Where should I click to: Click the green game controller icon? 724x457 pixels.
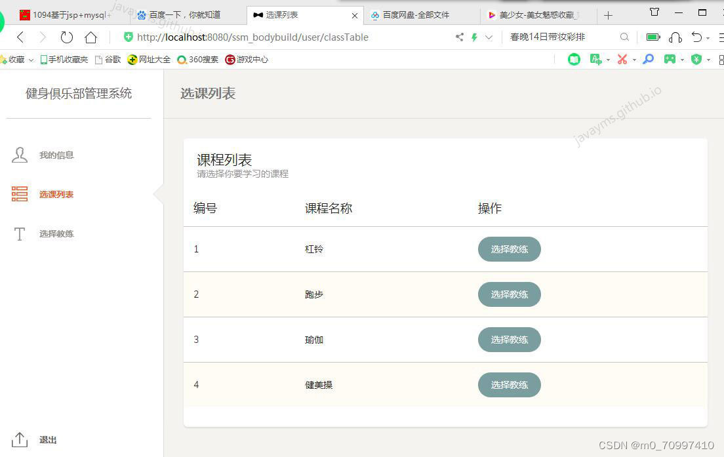tap(670, 59)
